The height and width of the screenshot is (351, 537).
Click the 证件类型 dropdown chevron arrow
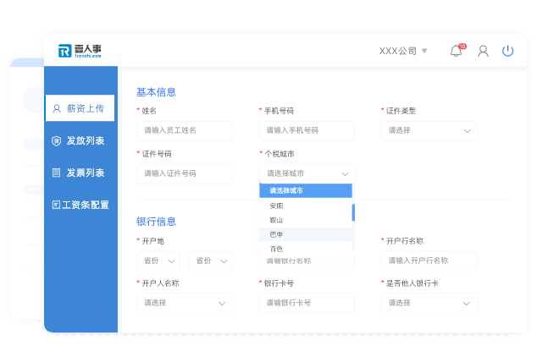coord(468,131)
